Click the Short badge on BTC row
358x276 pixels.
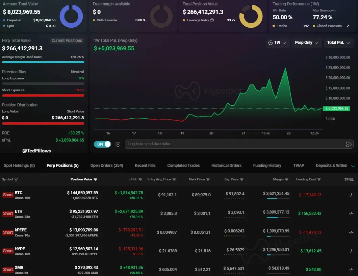tap(8, 195)
